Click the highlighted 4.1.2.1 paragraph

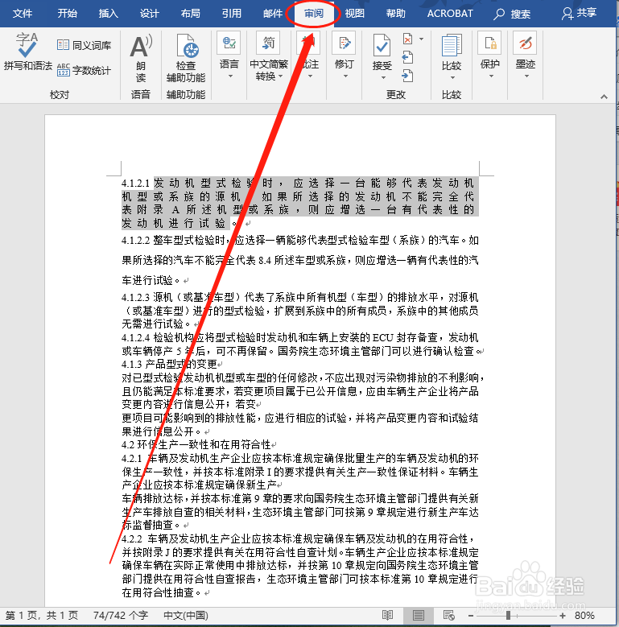pos(300,203)
